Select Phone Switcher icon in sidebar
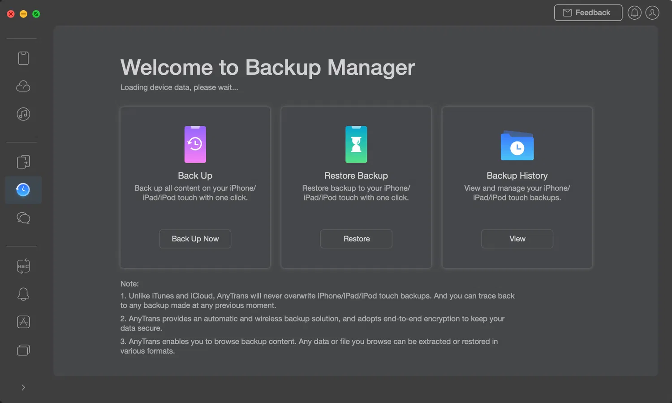The image size is (672, 403). [x=23, y=162]
